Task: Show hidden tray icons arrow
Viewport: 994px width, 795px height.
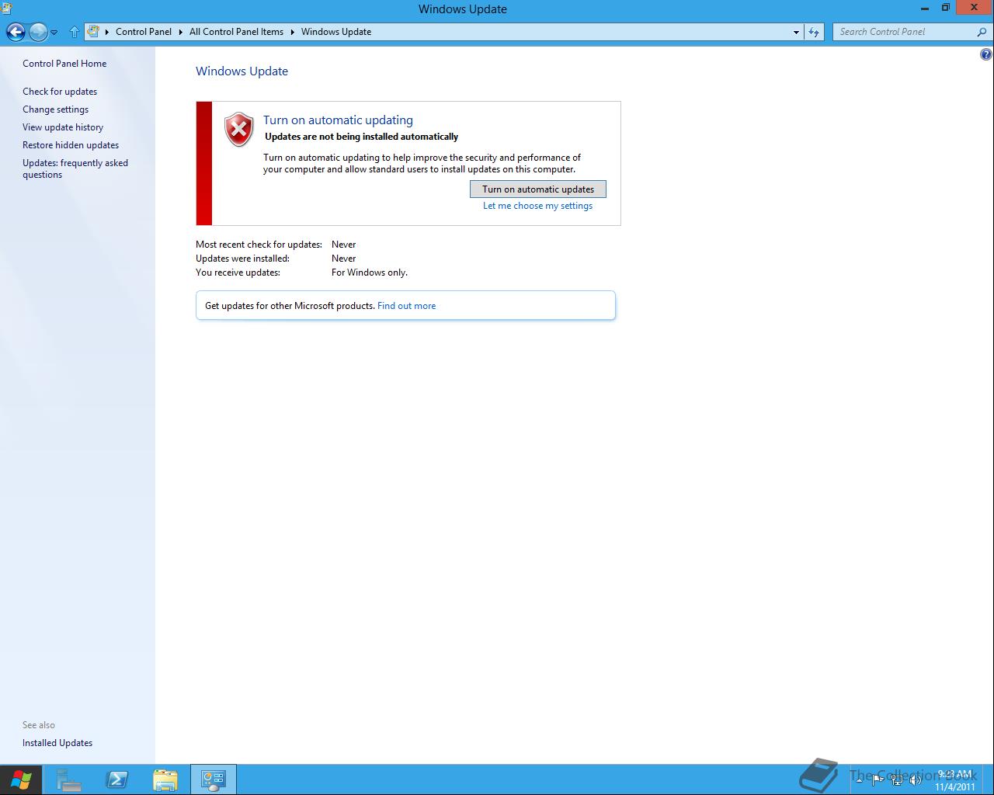Action: click(859, 779)
